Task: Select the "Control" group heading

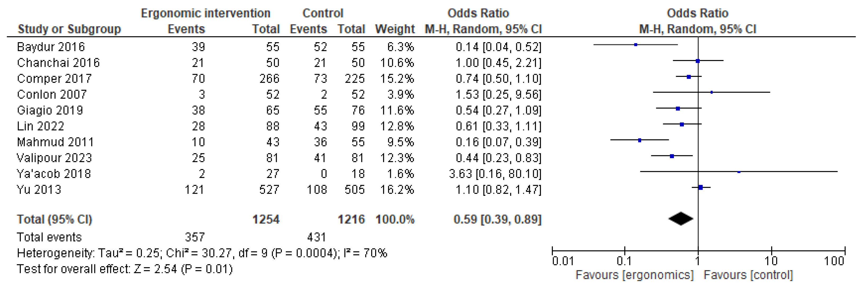Action: [x=322, y=13]
